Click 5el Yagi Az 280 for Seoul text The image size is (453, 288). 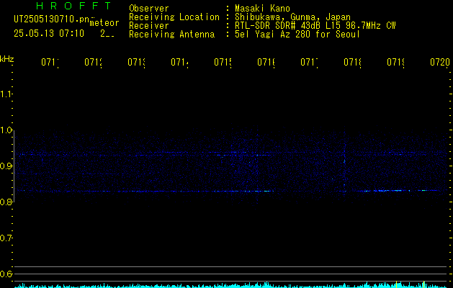click(297, 35)
